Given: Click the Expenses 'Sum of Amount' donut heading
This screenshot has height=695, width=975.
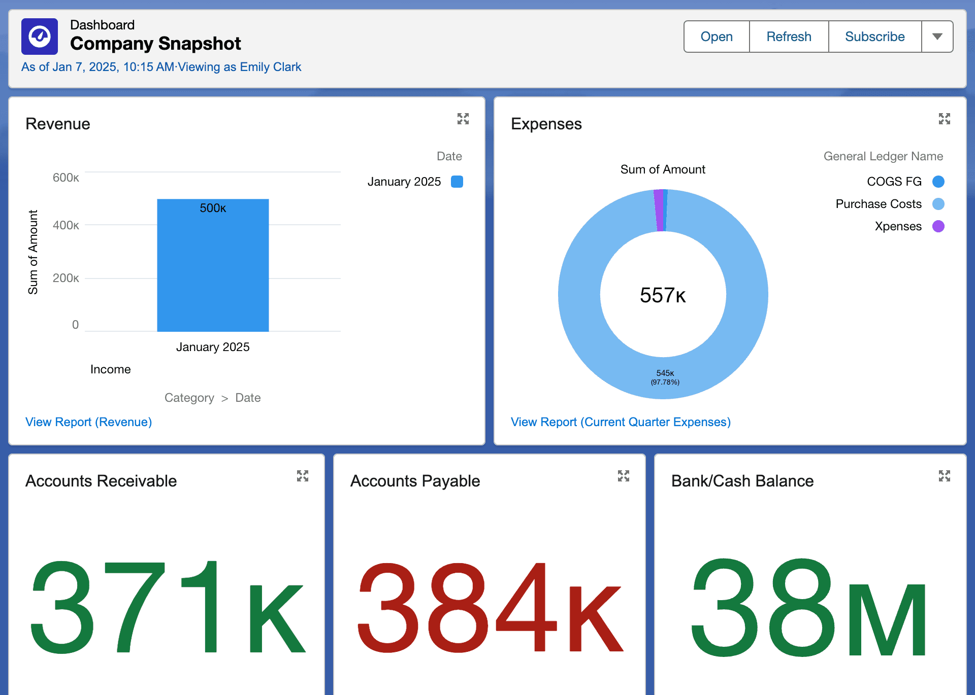Looking at the screenshot, I should point(663,169).
